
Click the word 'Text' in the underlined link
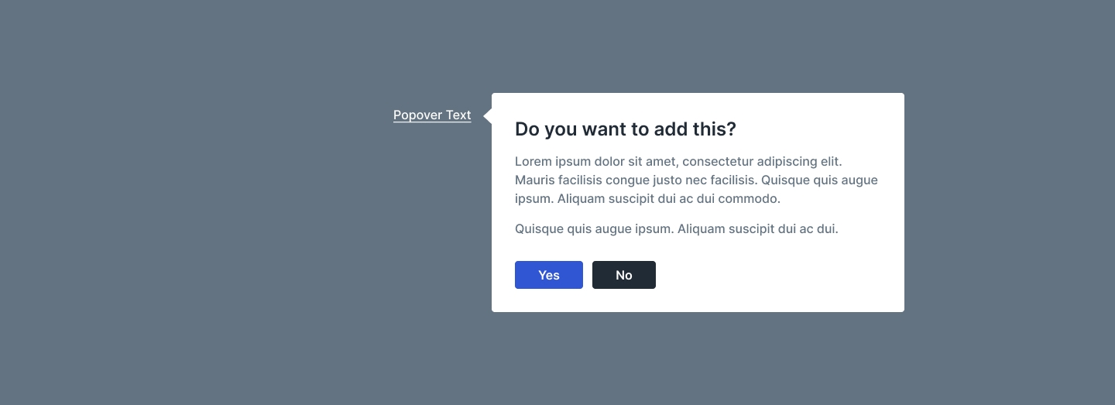point(458,115)
